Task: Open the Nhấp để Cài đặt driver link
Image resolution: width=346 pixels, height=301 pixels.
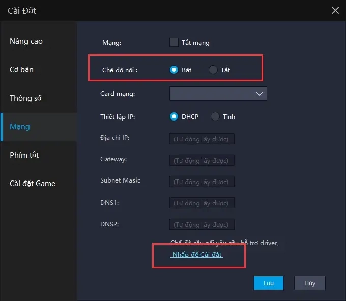Action: tap(197, 255)
